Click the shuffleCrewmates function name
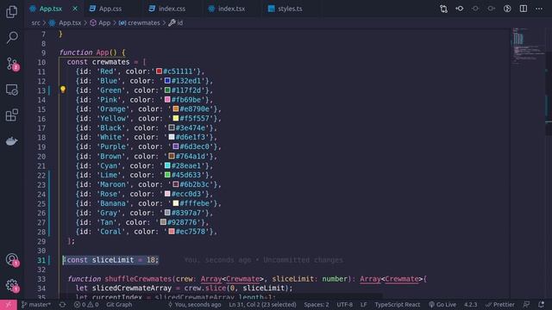The height and width of the screenshot is (310, 552). pos(138,279)
